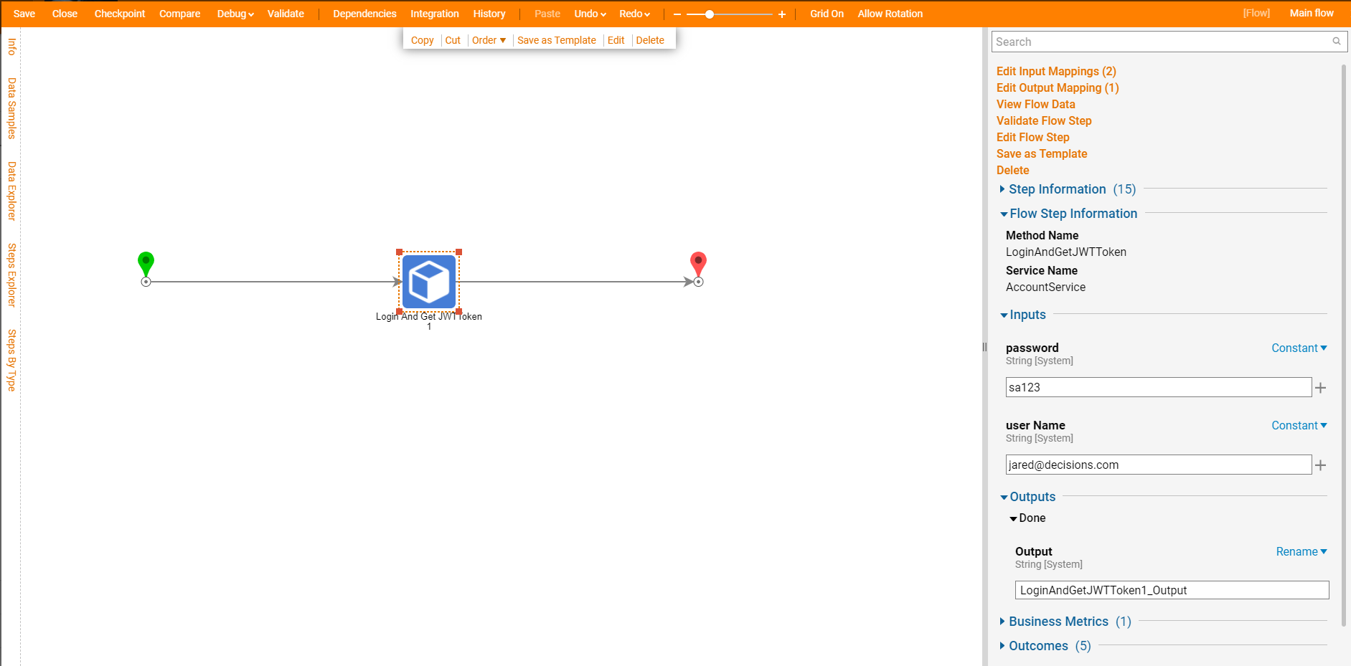Add value with plus next to password field
The height and width of the screenshot is (666, 1351).
1320,388
